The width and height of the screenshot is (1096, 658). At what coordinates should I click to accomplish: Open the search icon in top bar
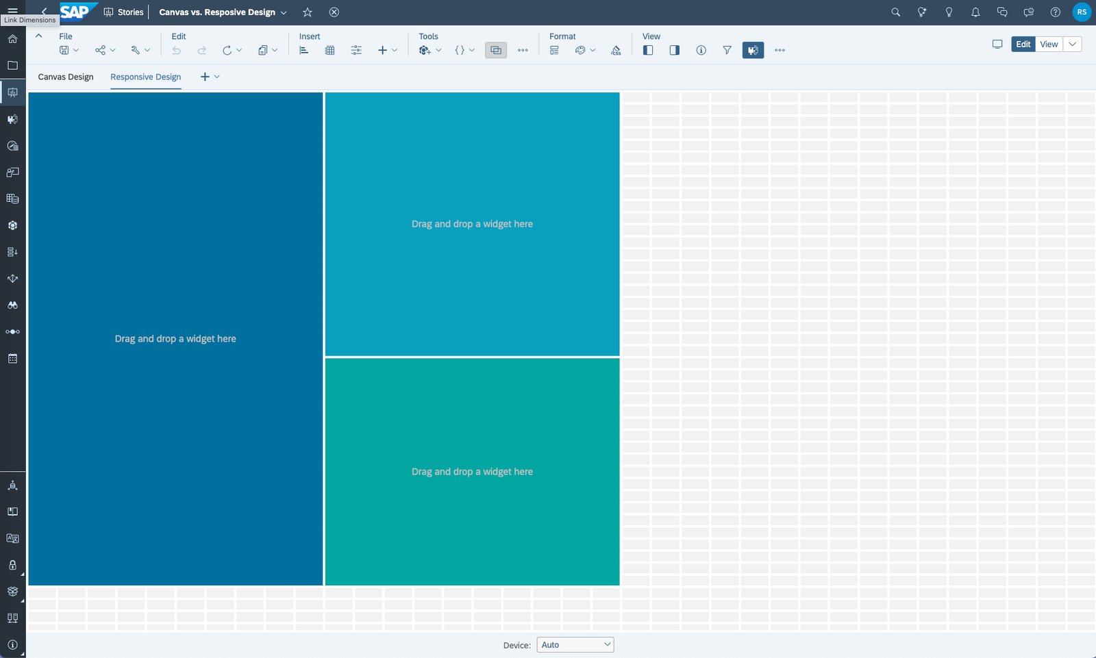click(895, 12)
